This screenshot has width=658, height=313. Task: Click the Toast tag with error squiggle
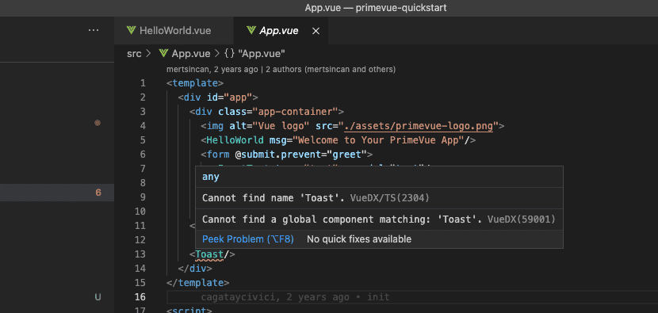tap(209, 254)
